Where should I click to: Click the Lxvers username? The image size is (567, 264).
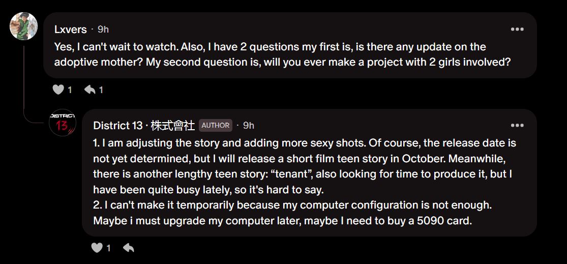(70, 30)
